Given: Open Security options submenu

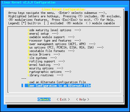Looking at the screenshot, I should coord(45,68).
